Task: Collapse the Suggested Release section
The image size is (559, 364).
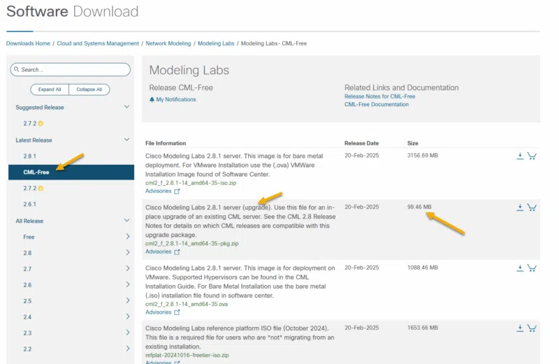Action: [126, 108]
